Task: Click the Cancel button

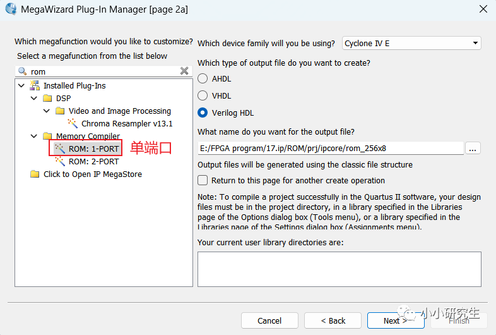Action: (269, 320)
